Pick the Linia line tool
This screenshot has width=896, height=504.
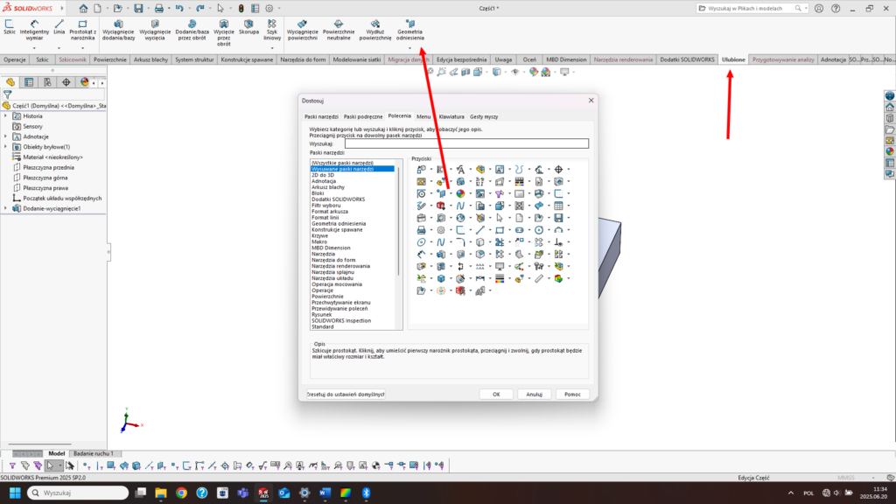[59, 27]
